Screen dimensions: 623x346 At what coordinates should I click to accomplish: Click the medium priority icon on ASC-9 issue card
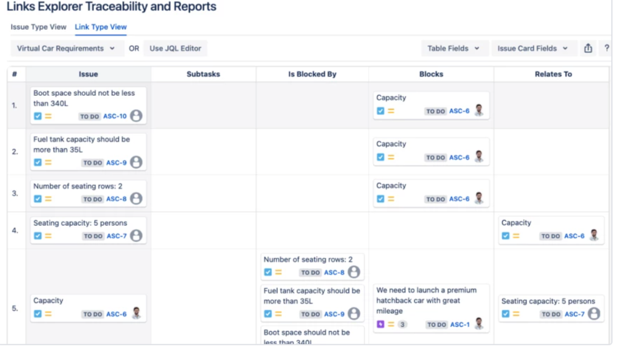49,162
